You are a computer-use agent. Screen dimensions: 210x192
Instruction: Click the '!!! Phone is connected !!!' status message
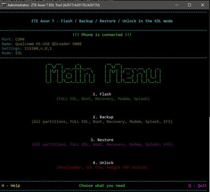(x=102, y=35)
